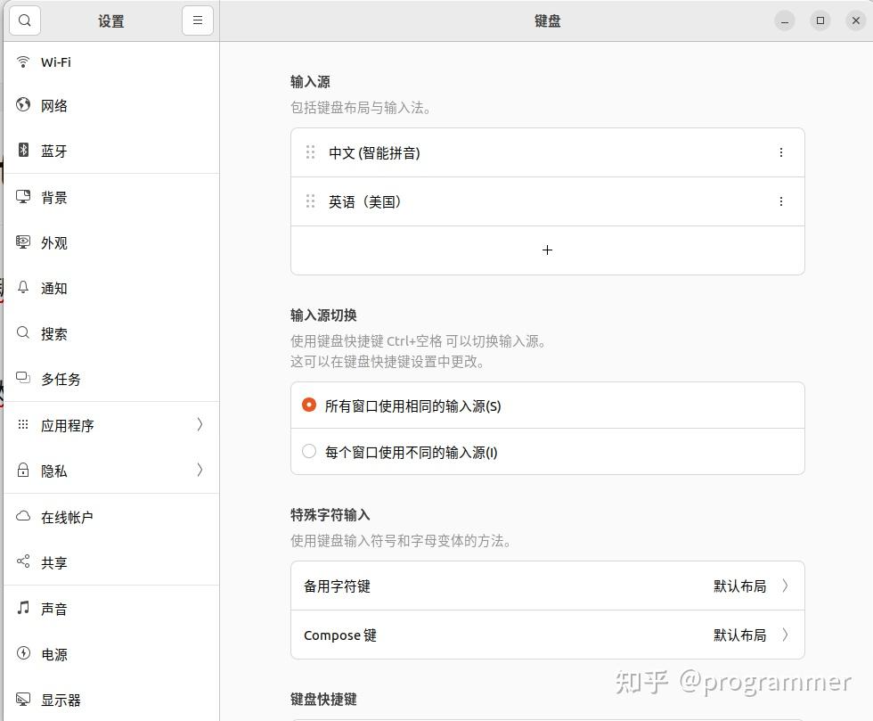
Task: Open the hamburger menu in Settings header
Action: pos(197,20)
